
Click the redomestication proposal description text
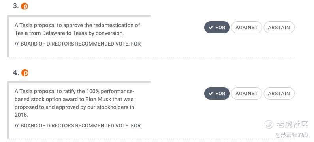[77, 29]
